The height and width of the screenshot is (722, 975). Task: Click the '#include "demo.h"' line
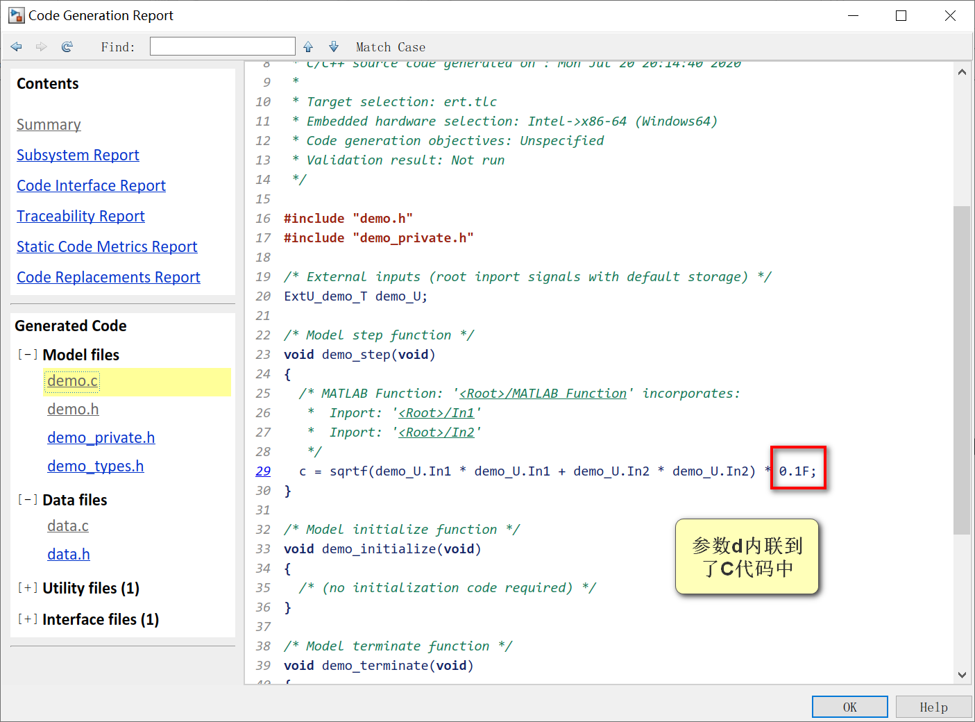point(348,219)
